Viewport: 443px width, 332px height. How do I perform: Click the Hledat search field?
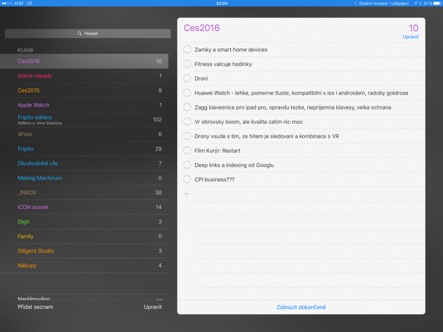pos(88,33)
